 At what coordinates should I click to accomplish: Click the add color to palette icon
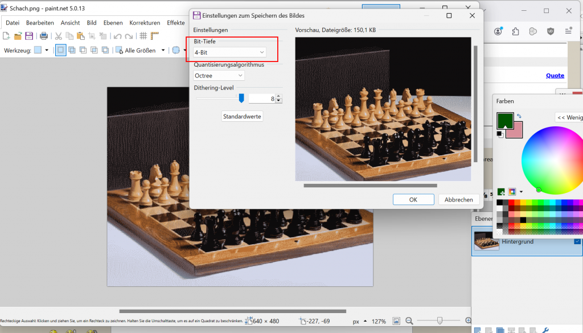pos(502,192)
